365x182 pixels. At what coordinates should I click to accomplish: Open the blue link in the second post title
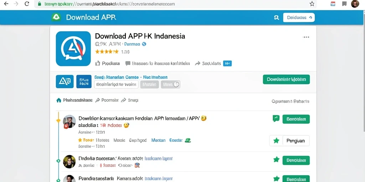click(x=159, y=159)
